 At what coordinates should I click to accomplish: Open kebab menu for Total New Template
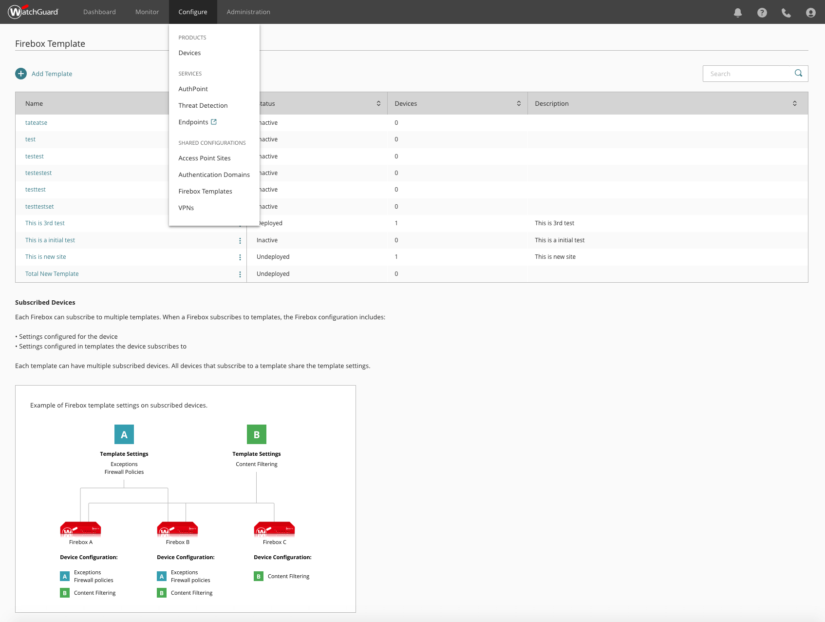click(240, 274)
